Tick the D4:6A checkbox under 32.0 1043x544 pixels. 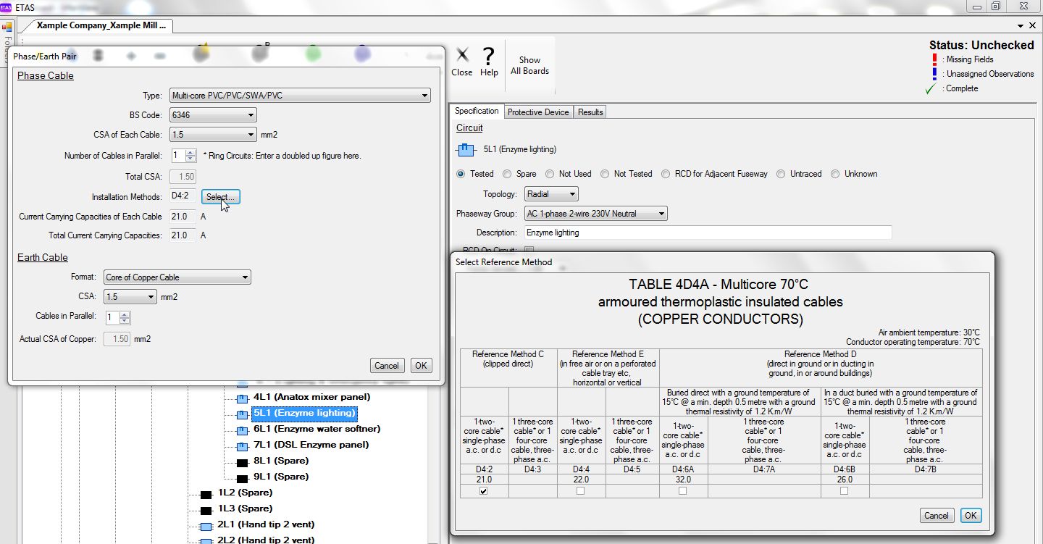click(683, 491)
